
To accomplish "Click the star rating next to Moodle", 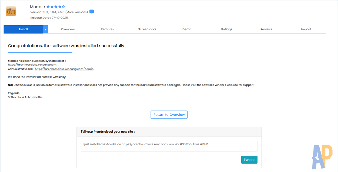I will pos(56,7).
